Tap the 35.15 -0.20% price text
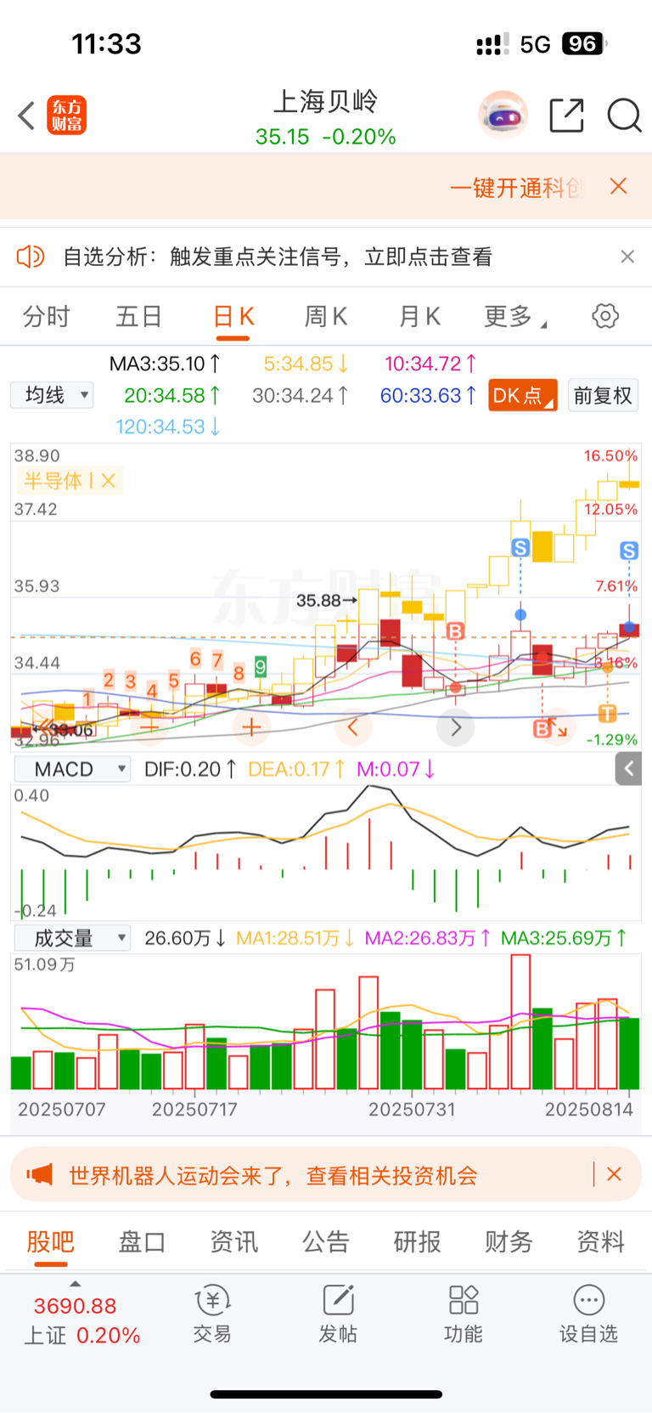This screenshot has height=1413, width=652. 326,137
